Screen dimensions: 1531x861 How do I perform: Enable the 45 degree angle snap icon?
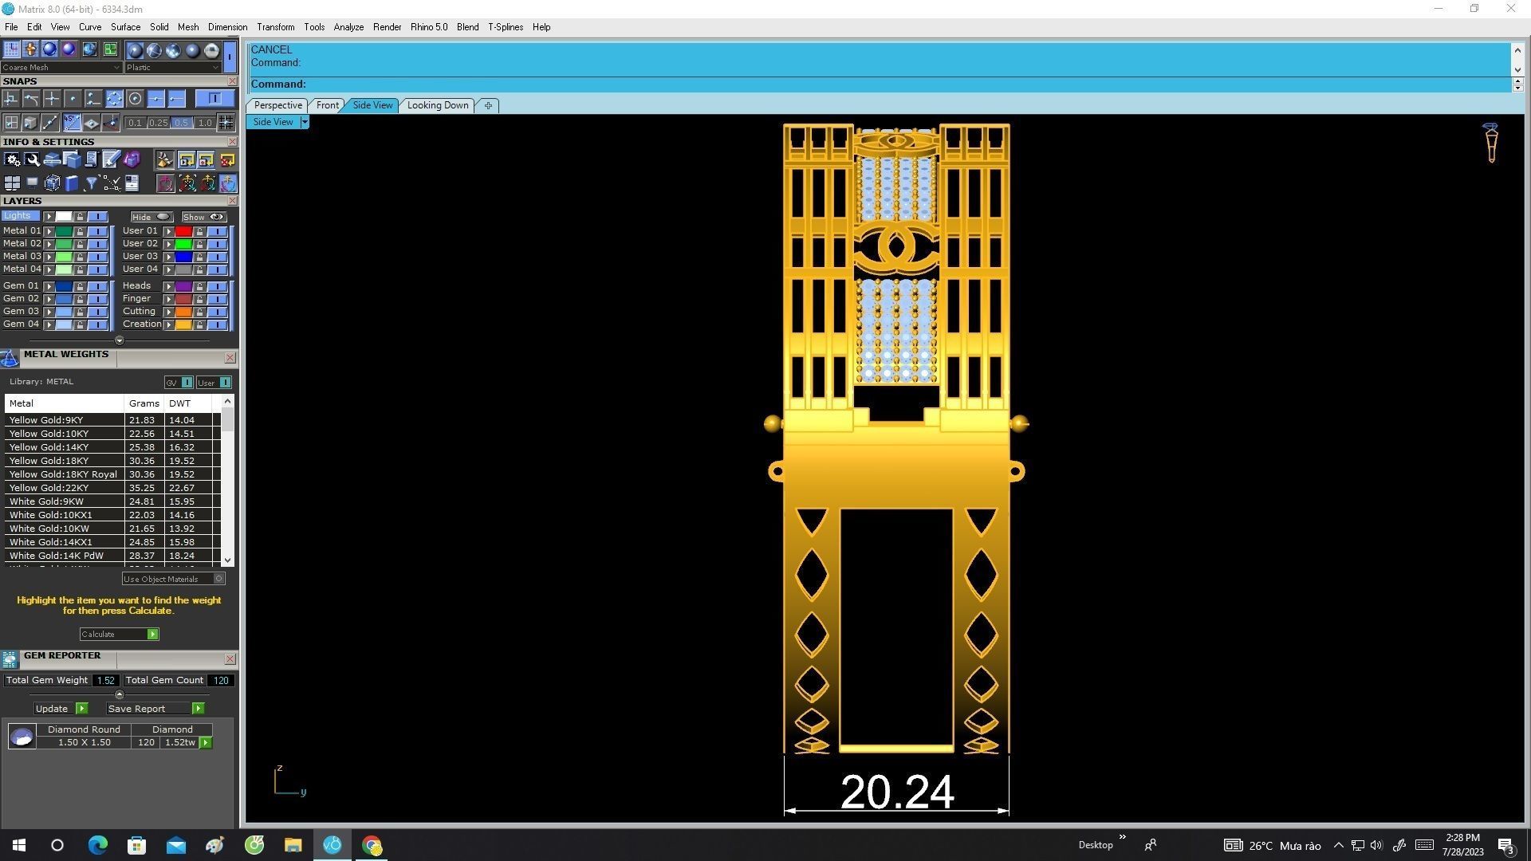(72, 123)
